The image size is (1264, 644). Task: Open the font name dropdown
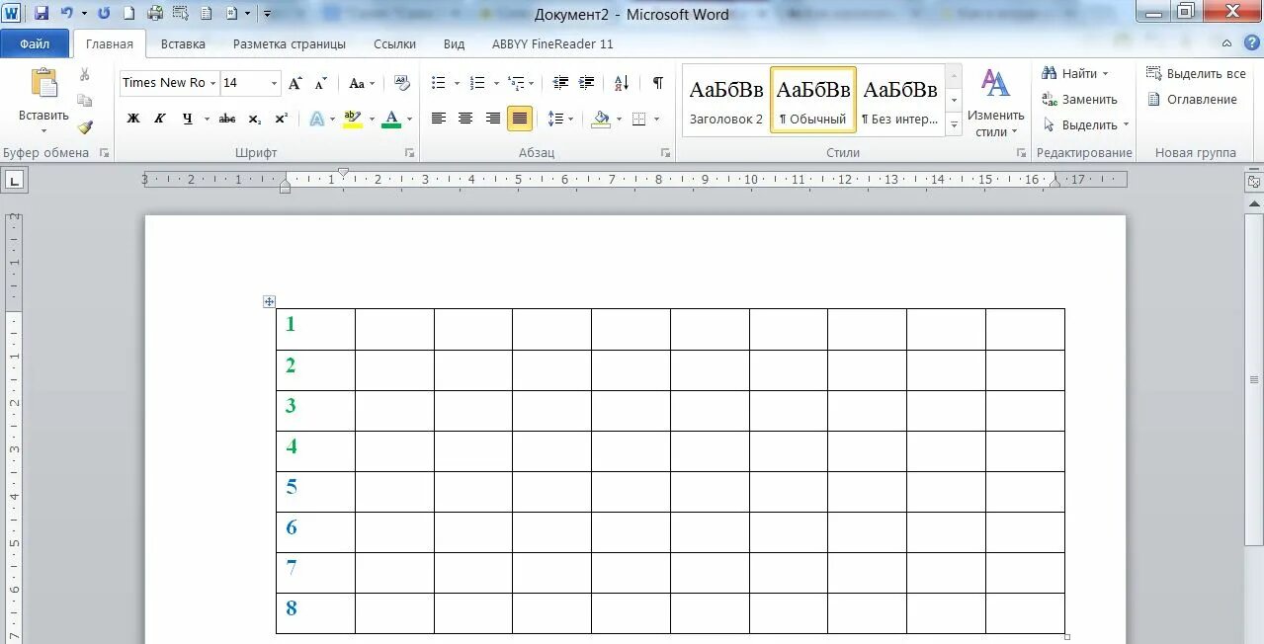[212, 83]
